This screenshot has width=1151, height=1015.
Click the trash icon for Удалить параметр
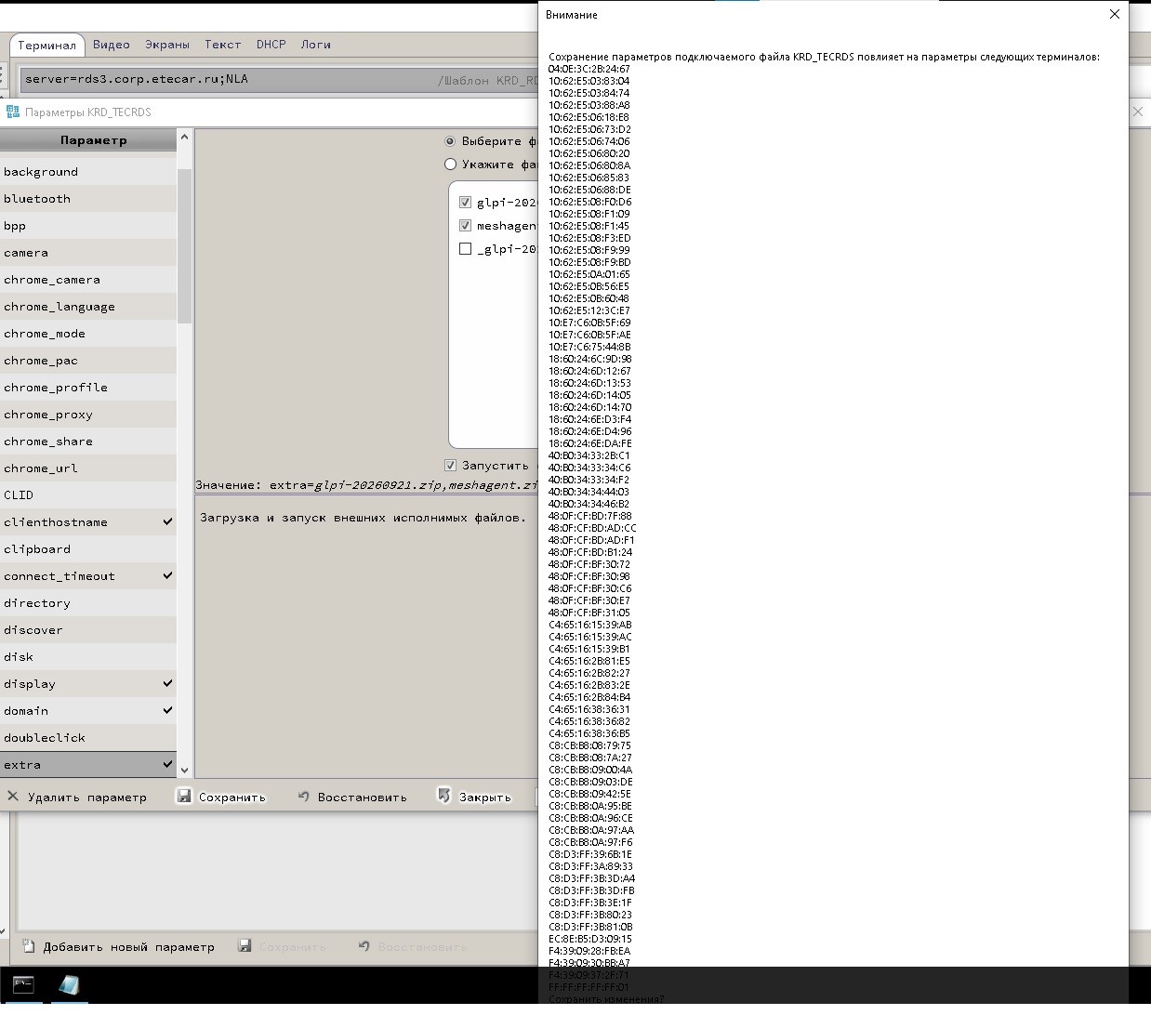pos(13,797)
